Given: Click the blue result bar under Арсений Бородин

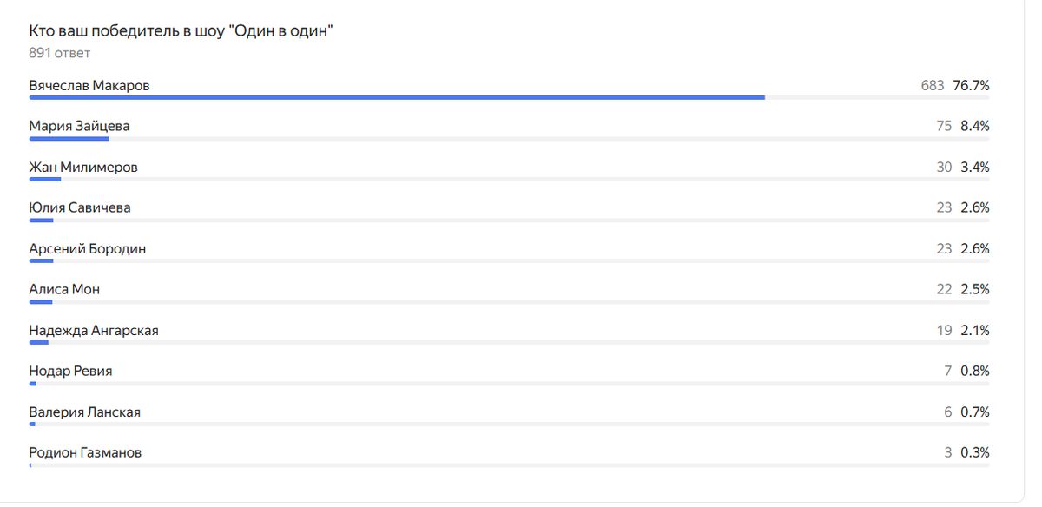Looking at the screenshot, I should click(41, 261).
